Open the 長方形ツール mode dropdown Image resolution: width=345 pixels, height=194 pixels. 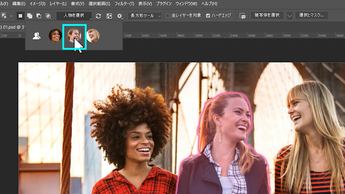click(x=145, y=16)
